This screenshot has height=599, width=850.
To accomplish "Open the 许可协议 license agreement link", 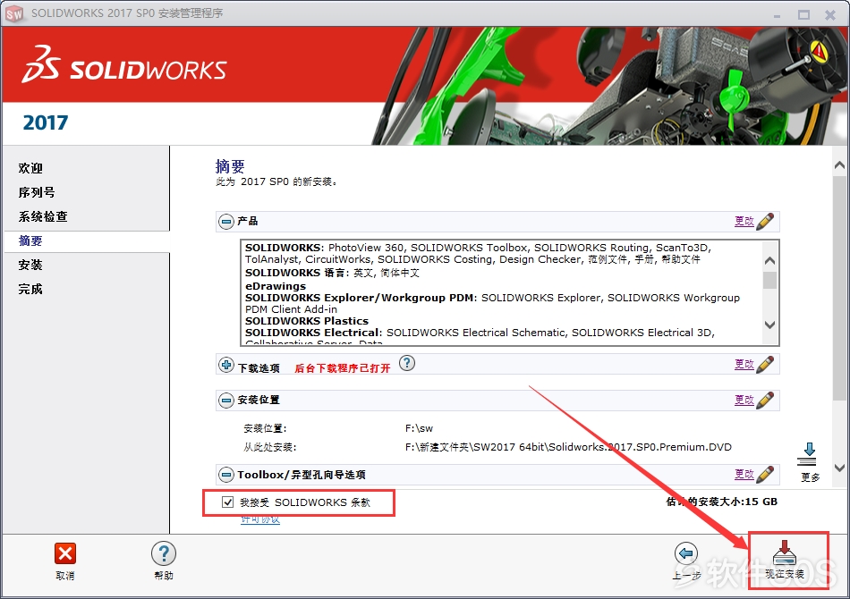I will coord(260,519).
